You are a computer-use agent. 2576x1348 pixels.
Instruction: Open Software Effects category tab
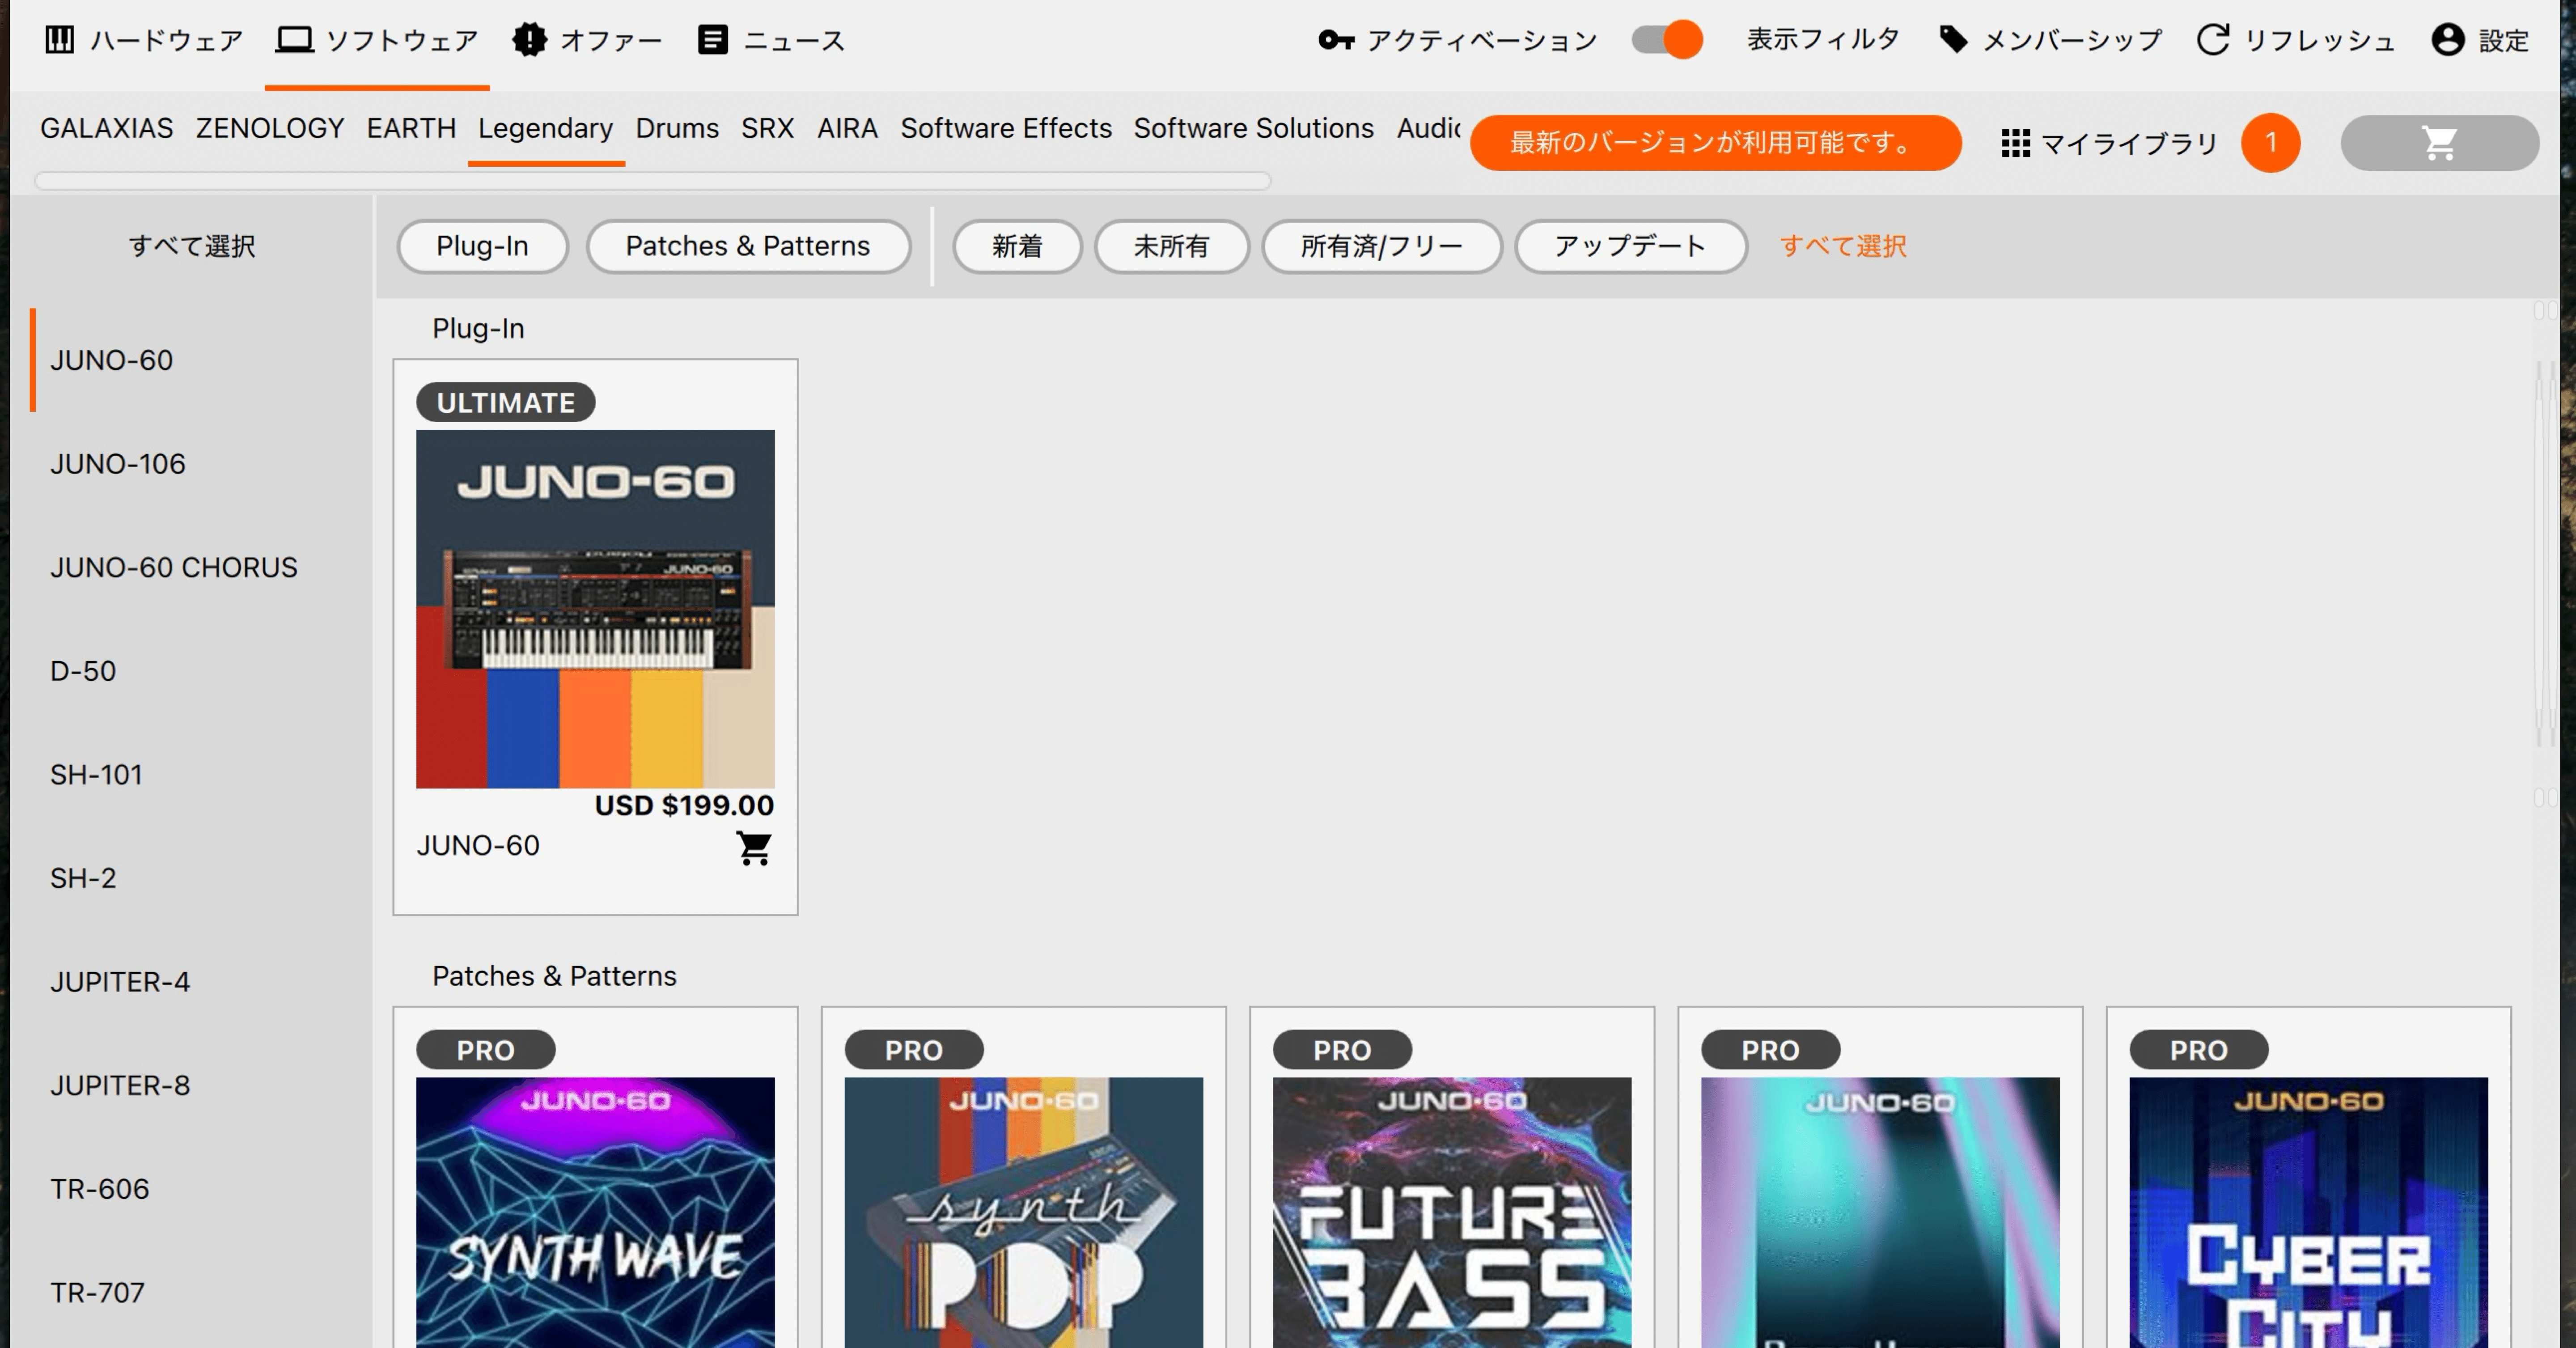1006,128
